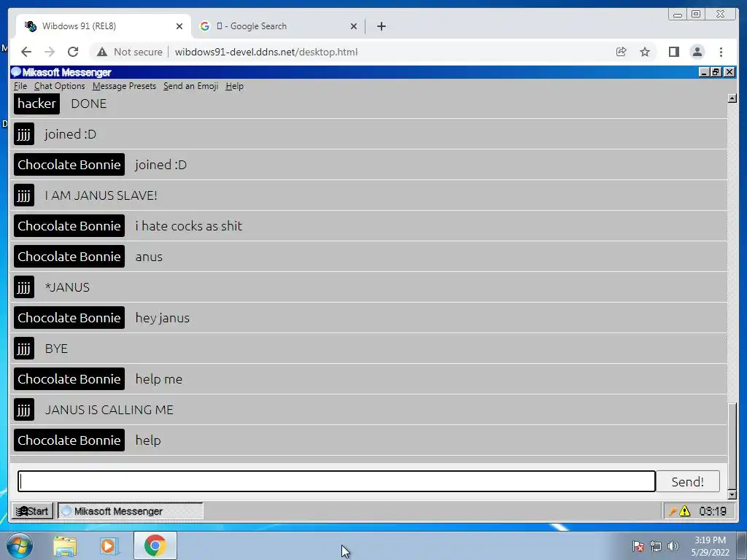Click the hey janus message
The image size is (747, 560).
pyautogui.click(x=162, y=318)
